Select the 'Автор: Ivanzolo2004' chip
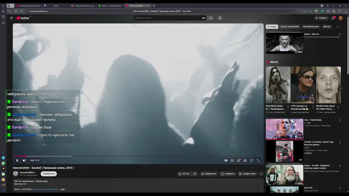 coord(290,27)
